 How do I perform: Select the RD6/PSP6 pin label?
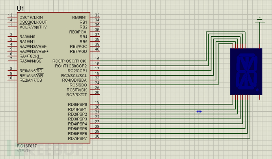click(77, 134)
